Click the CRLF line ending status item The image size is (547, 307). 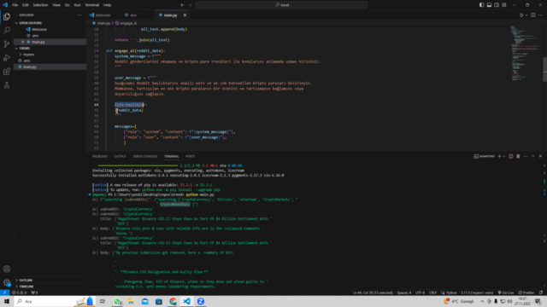[432, 293]
